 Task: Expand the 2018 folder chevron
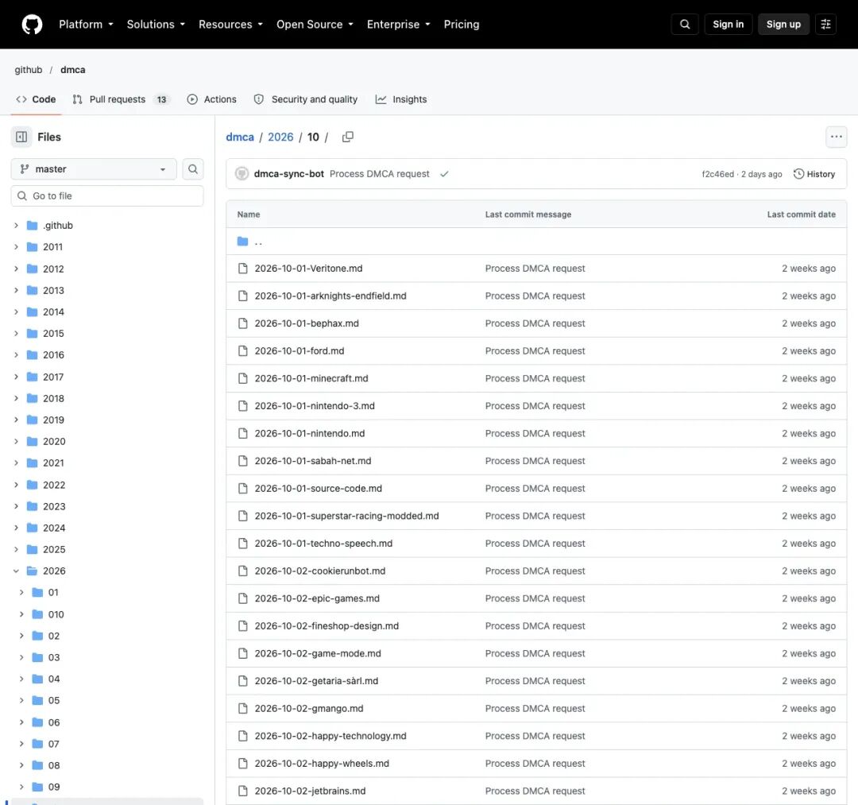[16, 398]
